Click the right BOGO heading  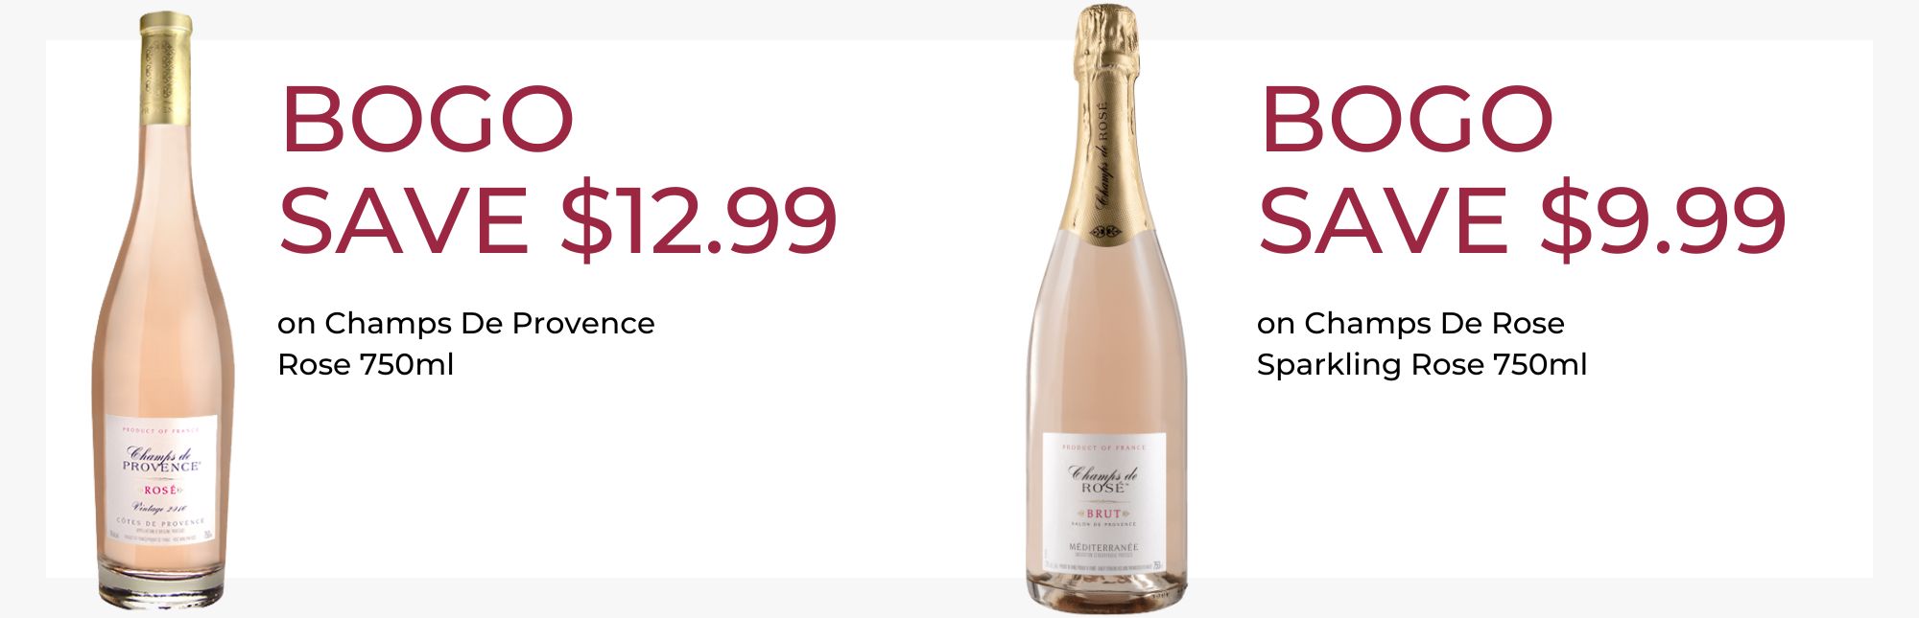pos(1407,120)
